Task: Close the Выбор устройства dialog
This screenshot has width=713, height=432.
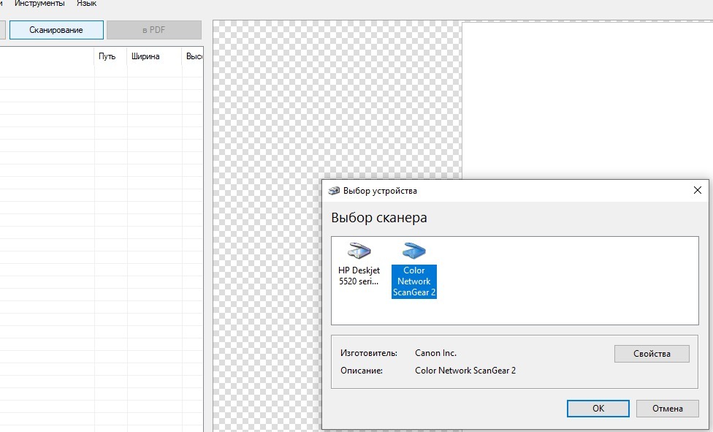Action: 697,190
